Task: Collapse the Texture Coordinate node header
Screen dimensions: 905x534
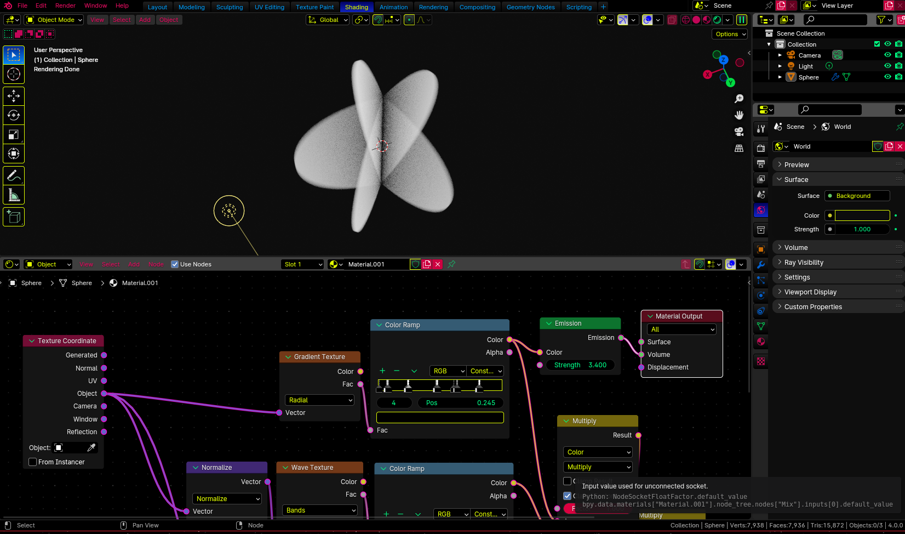Action: point(31,341)
